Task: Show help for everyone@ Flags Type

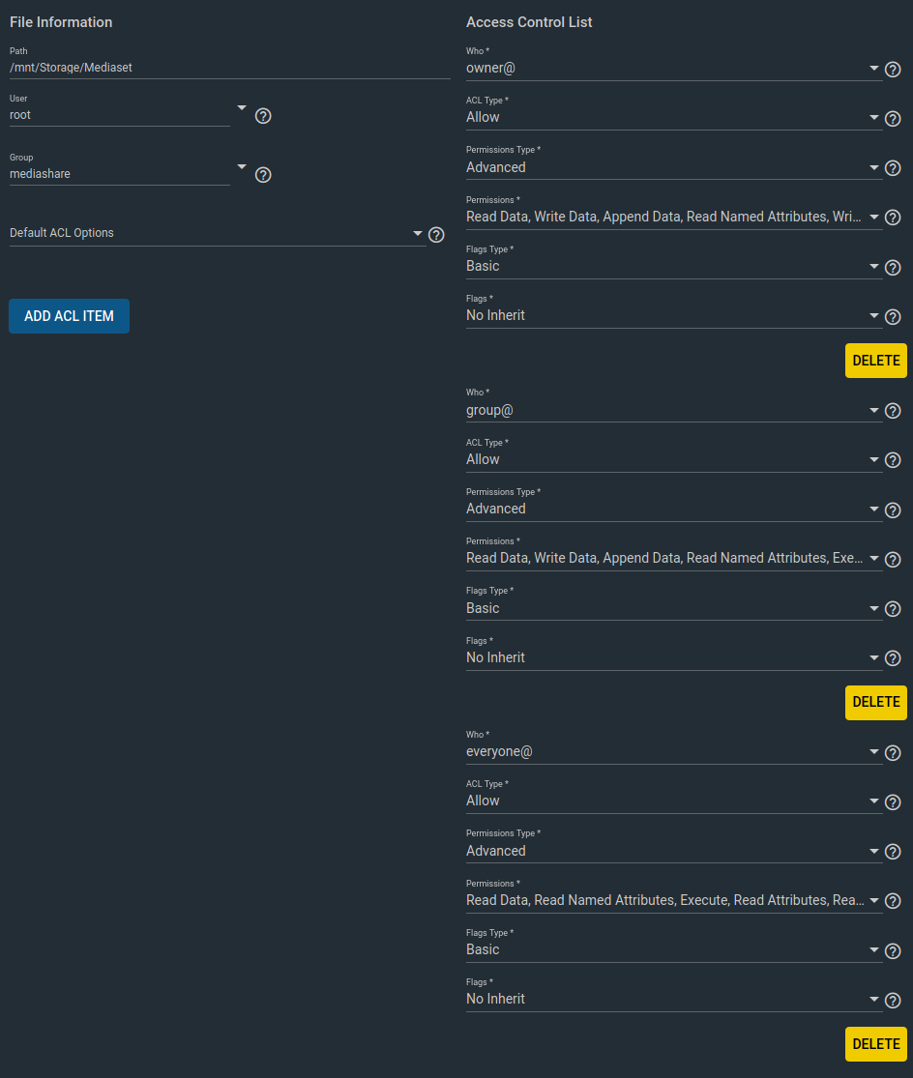Action: pos(893,950)
